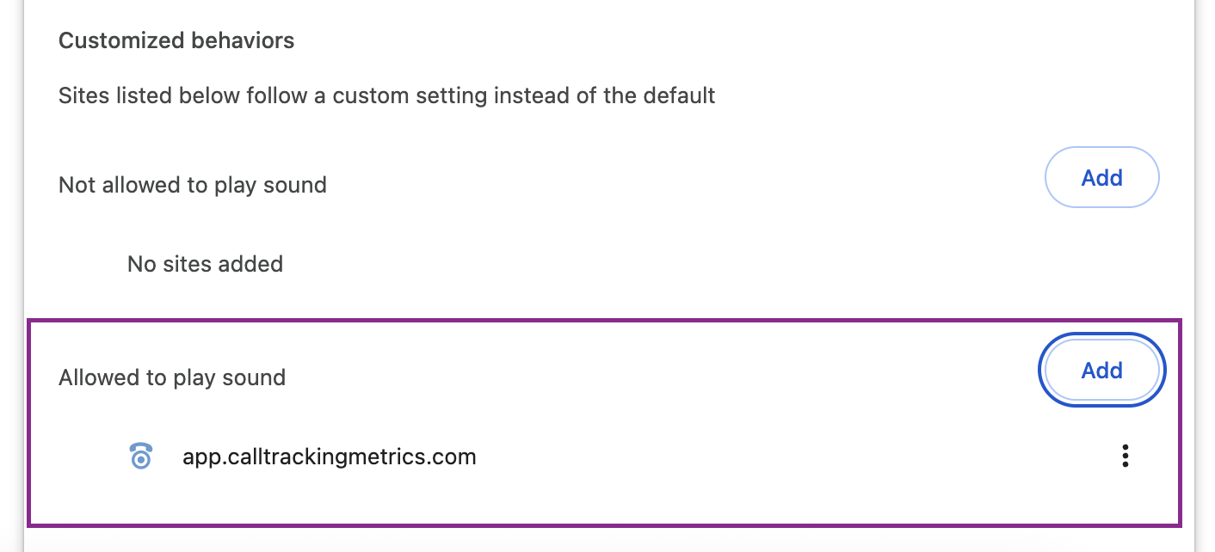
Task: Expand options via the vertical ellipsis icon
Action: coord(1125,456)
